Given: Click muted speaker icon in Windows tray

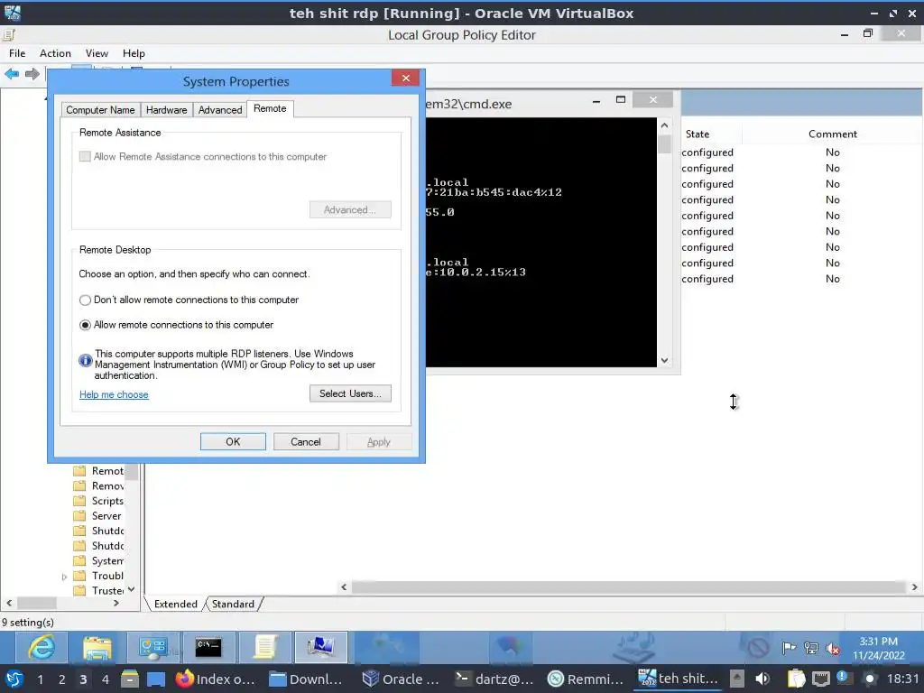Looking at the screenshot, I should (x=833, y=648).
